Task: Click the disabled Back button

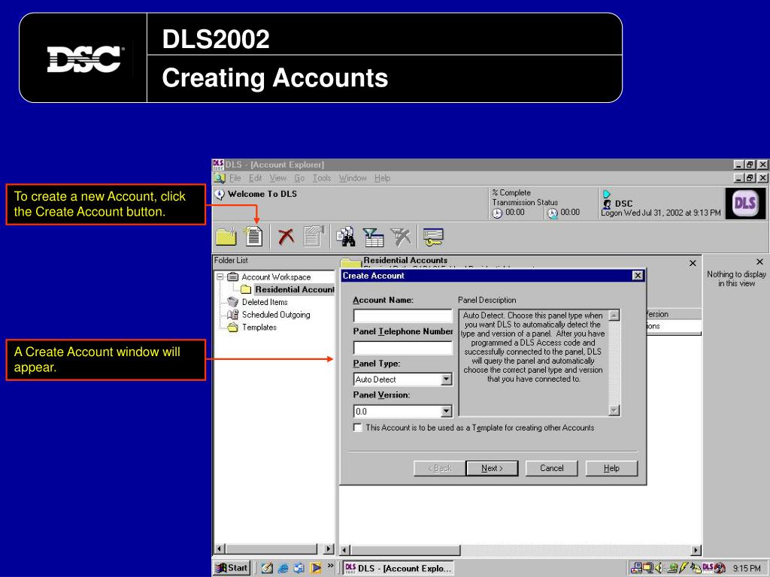Action: tap(439, 468)
